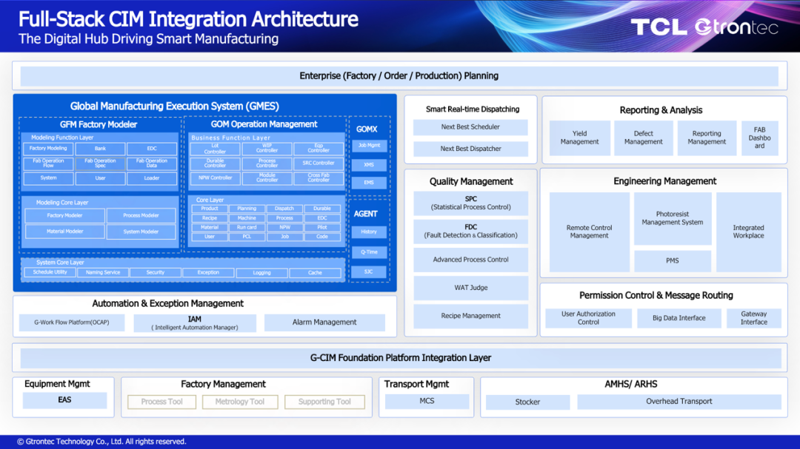Click the Stocker box

click(527, 402)
